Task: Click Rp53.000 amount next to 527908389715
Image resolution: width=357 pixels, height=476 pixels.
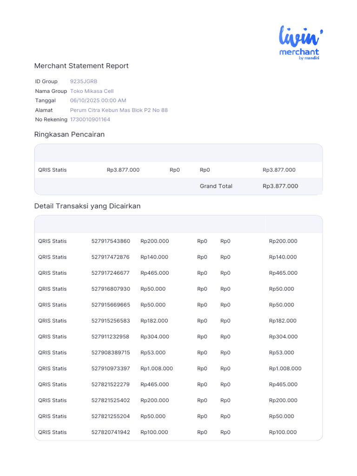Action: (x=153, y=353)
